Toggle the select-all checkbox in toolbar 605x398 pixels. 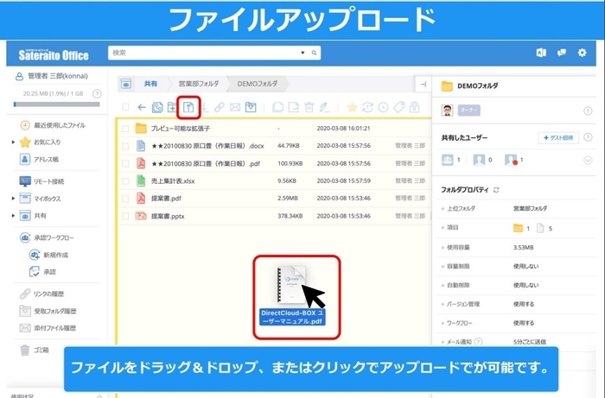click(125, 107)
